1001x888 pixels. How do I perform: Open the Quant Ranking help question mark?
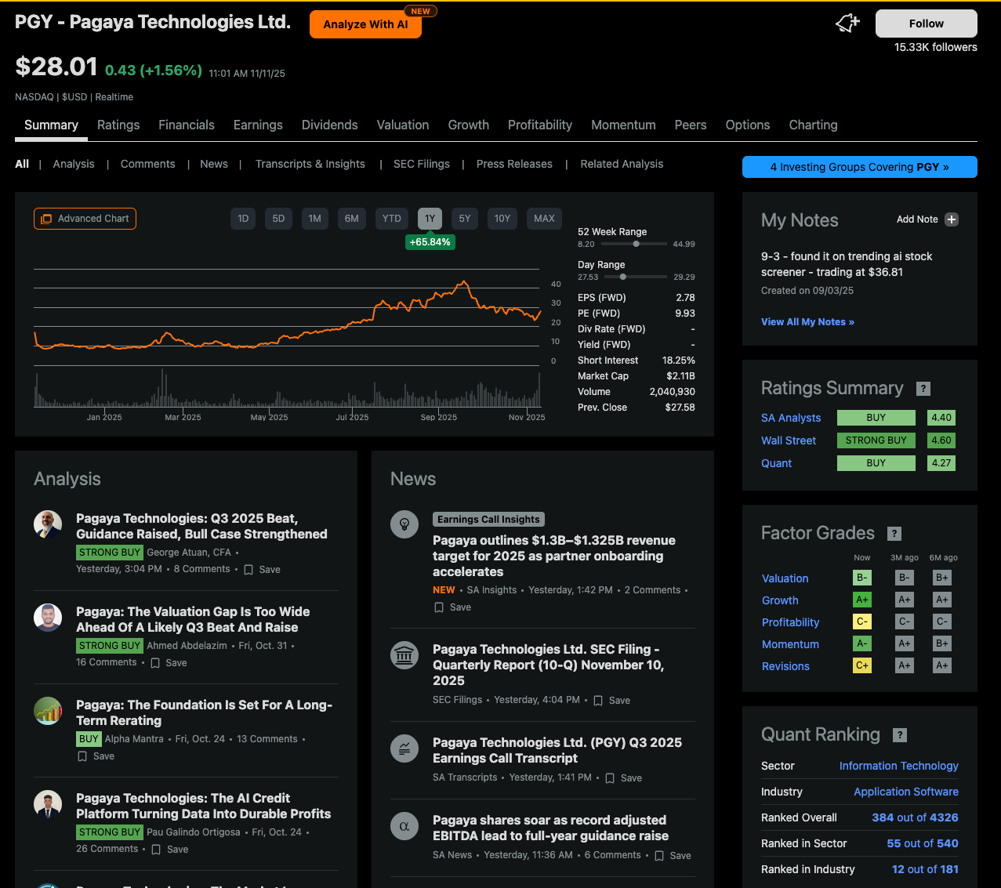tap(900, 735)
